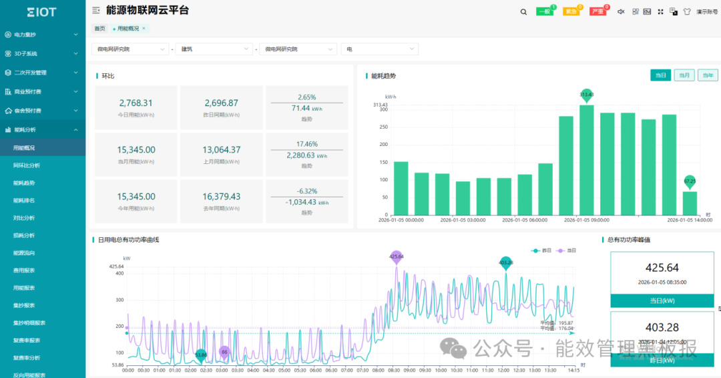Image resolution: width=721 pixels, height=378 pixels.
Task: Click the 66 minimum marker on power curve
Action: (x=224, y=352)
